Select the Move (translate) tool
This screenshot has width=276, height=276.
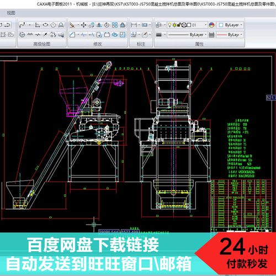(84, 25)
